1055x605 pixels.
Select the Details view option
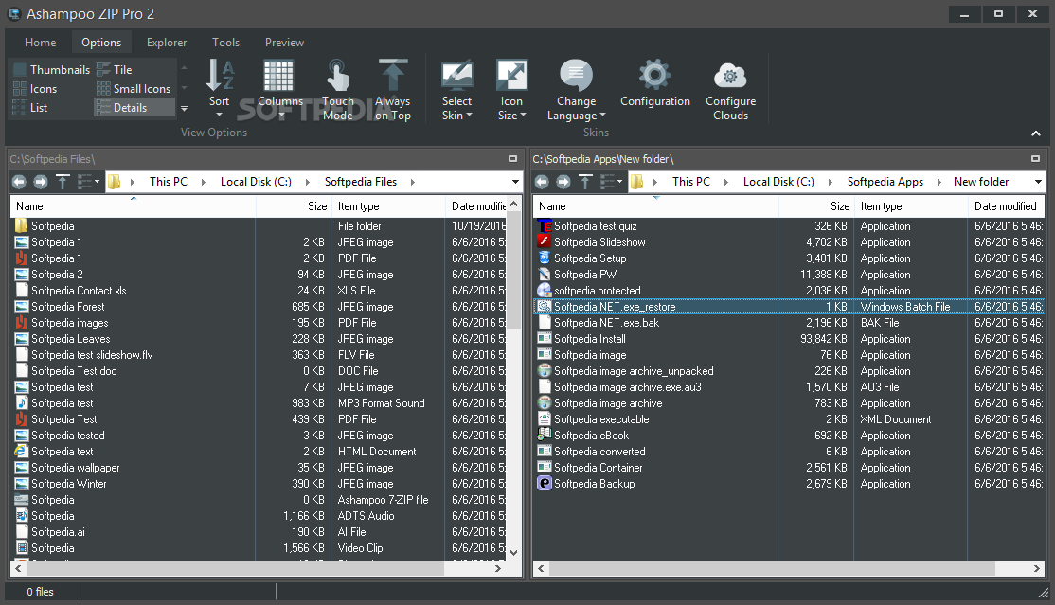pos(134,108)
